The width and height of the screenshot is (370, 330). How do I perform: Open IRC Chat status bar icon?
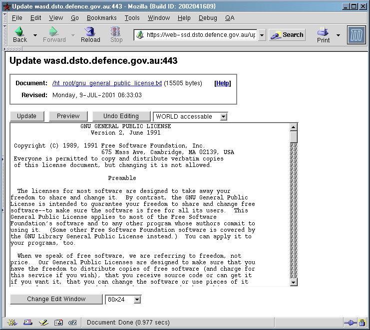(72, 323)
